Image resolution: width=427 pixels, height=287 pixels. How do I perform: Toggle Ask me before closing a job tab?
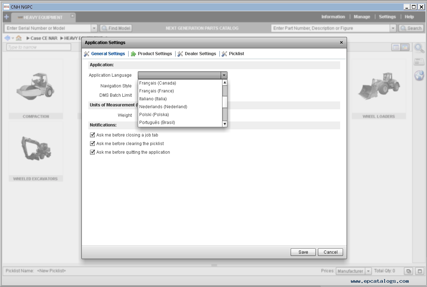pyautogui.click(x=92, y=135)
